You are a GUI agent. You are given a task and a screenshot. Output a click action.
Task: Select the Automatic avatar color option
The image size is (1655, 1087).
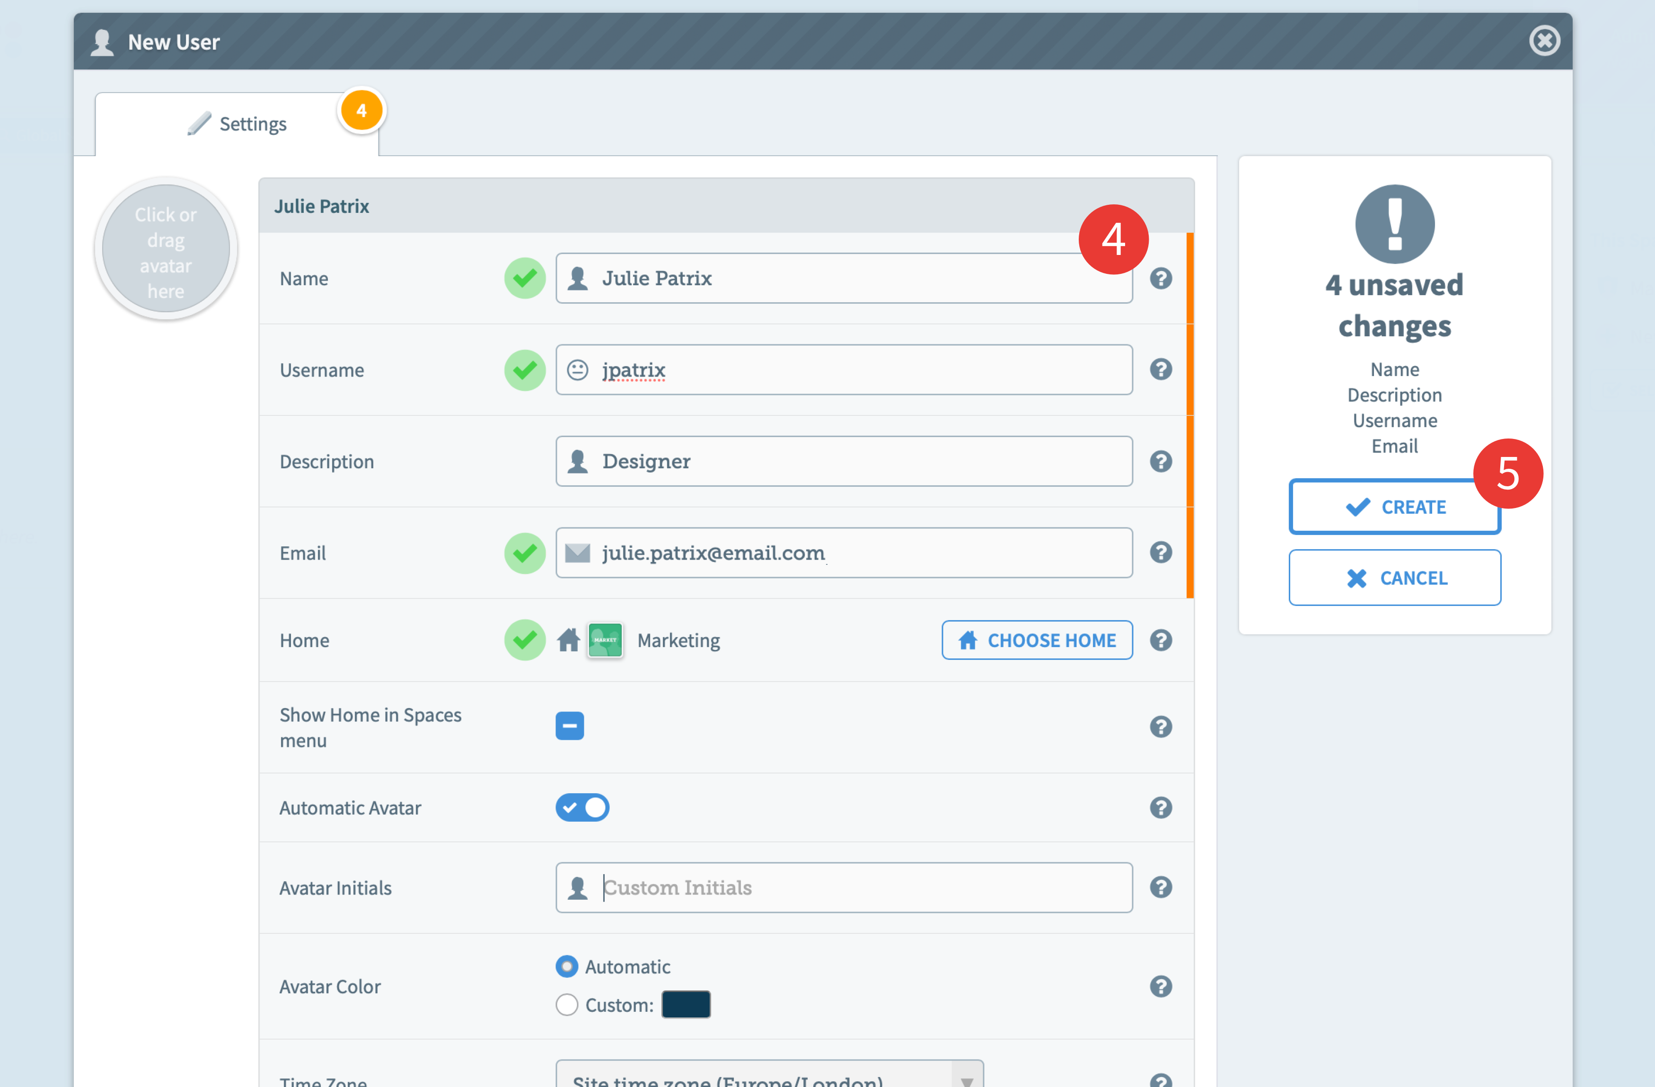(567, 966)
